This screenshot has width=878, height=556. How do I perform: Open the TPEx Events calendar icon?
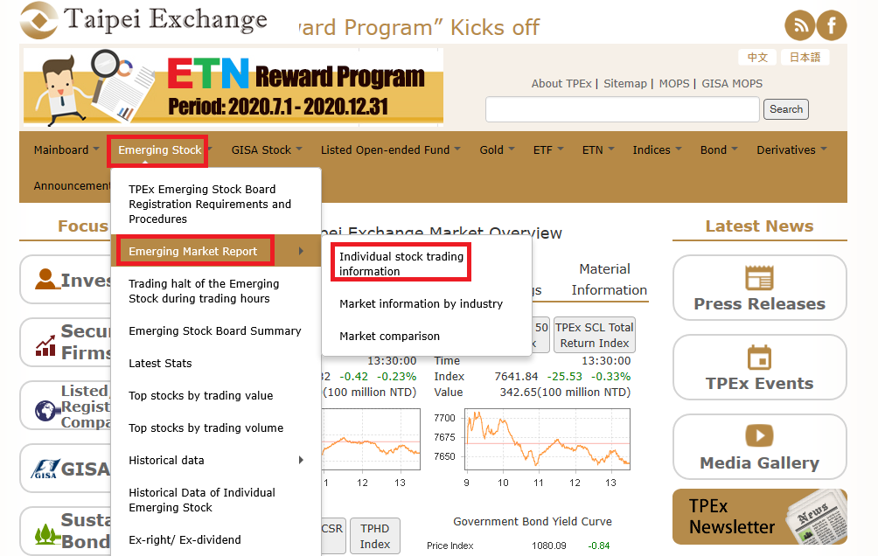759,358
